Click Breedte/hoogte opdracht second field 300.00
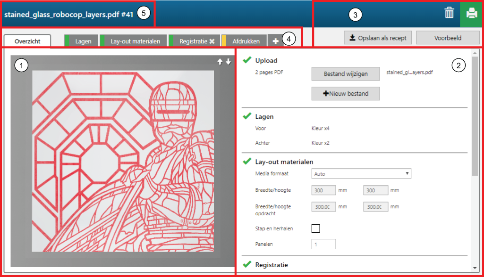This screenshot has width=484, height=277. coord(376,207)
